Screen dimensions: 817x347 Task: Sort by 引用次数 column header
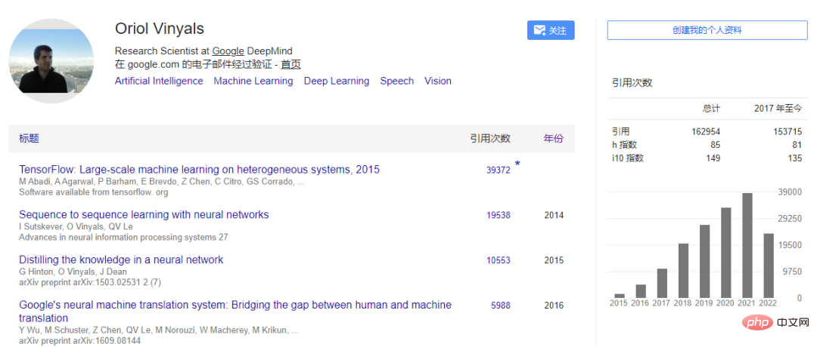(x=490, y=138)
